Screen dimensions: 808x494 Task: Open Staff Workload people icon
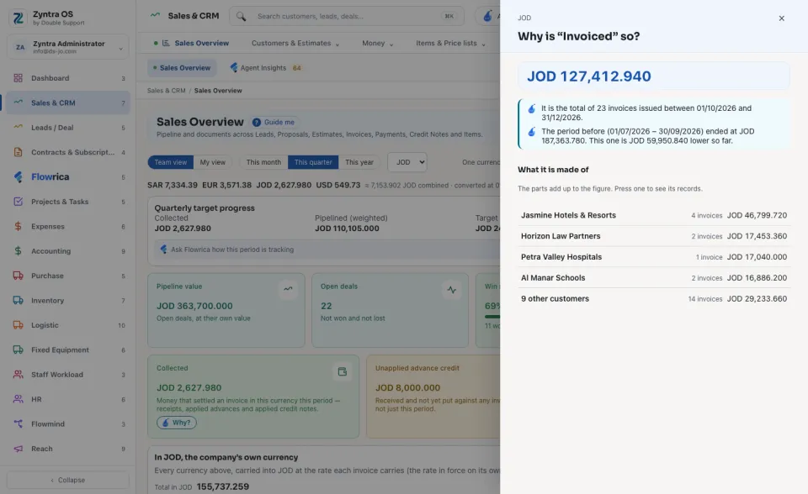(x=18, y=375)
